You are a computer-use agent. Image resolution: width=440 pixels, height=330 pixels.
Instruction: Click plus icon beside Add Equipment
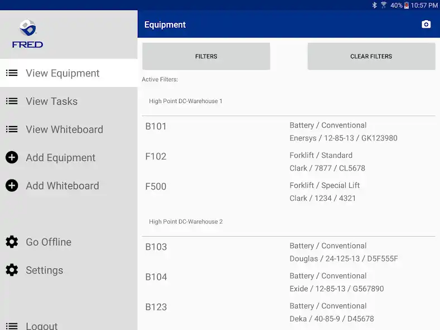(12, 158)
